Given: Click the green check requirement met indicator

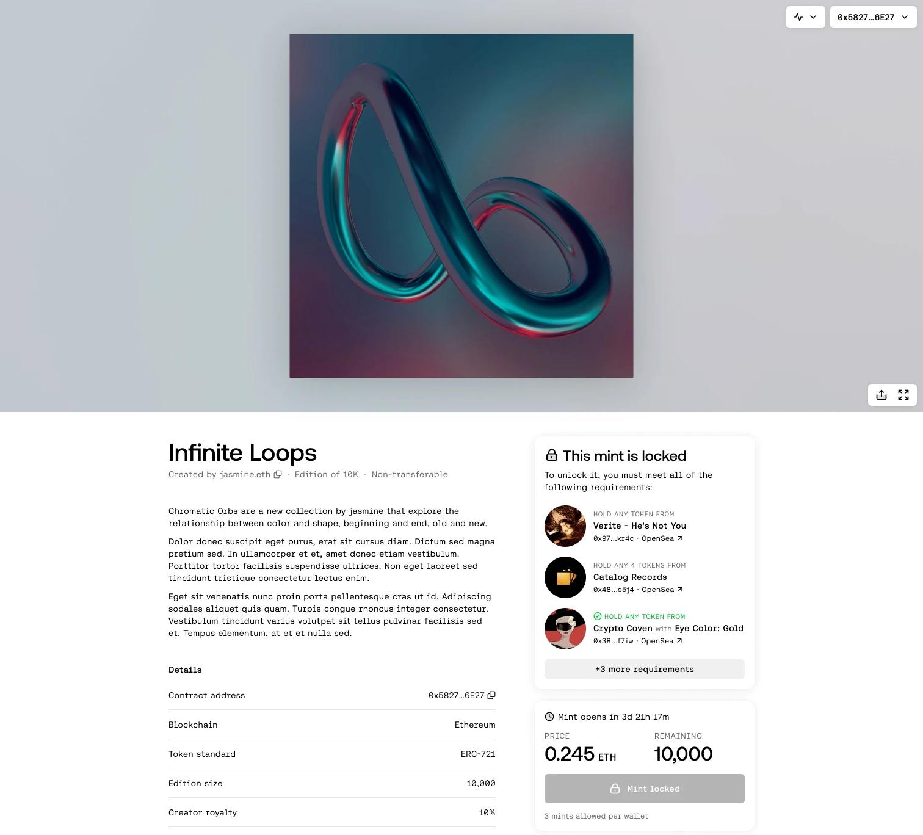Looking at the screenshot, I should (x=598, y=616).
